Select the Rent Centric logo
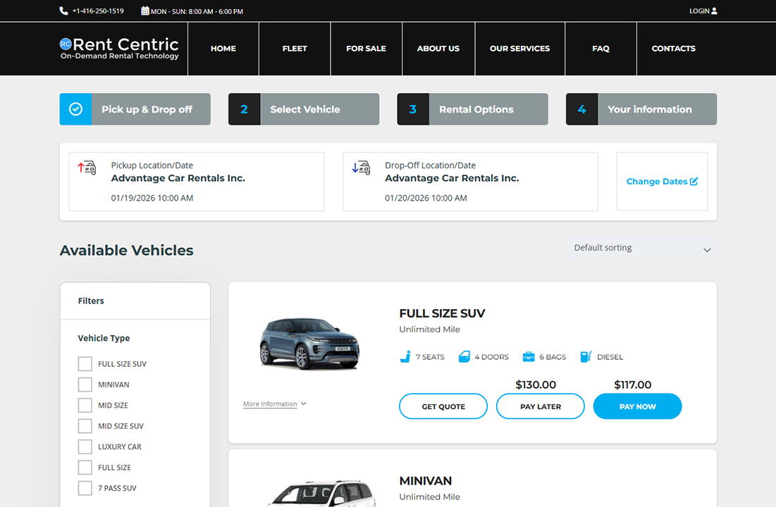This screenshot has height=507, width=776. pos(118,49)
